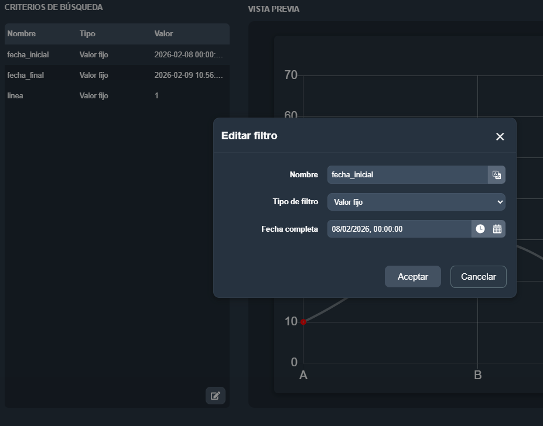The width and height of the screenshot is (543, 426).
Task: Click the Valor column header
Action: click(163, 34)
